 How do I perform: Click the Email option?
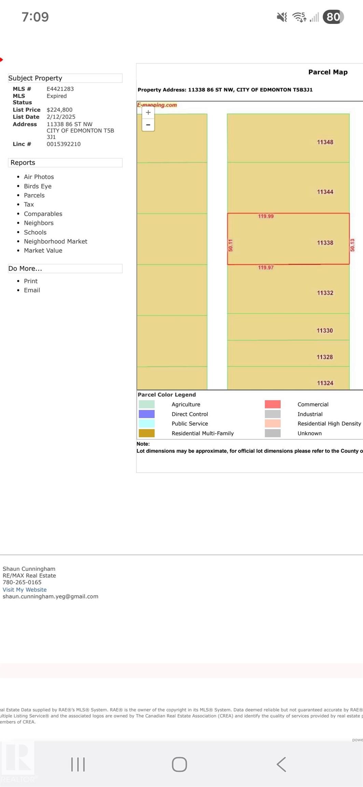coord(32,290)
